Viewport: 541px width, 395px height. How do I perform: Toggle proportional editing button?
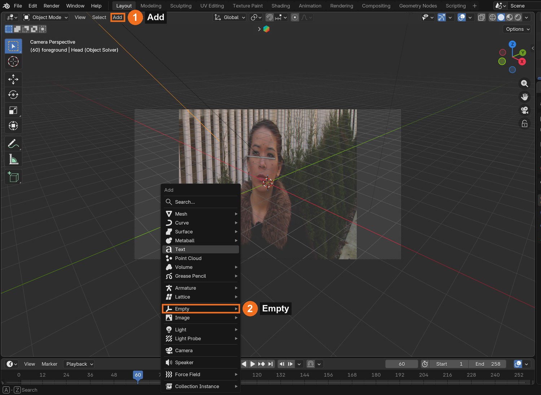click(295, 17)
